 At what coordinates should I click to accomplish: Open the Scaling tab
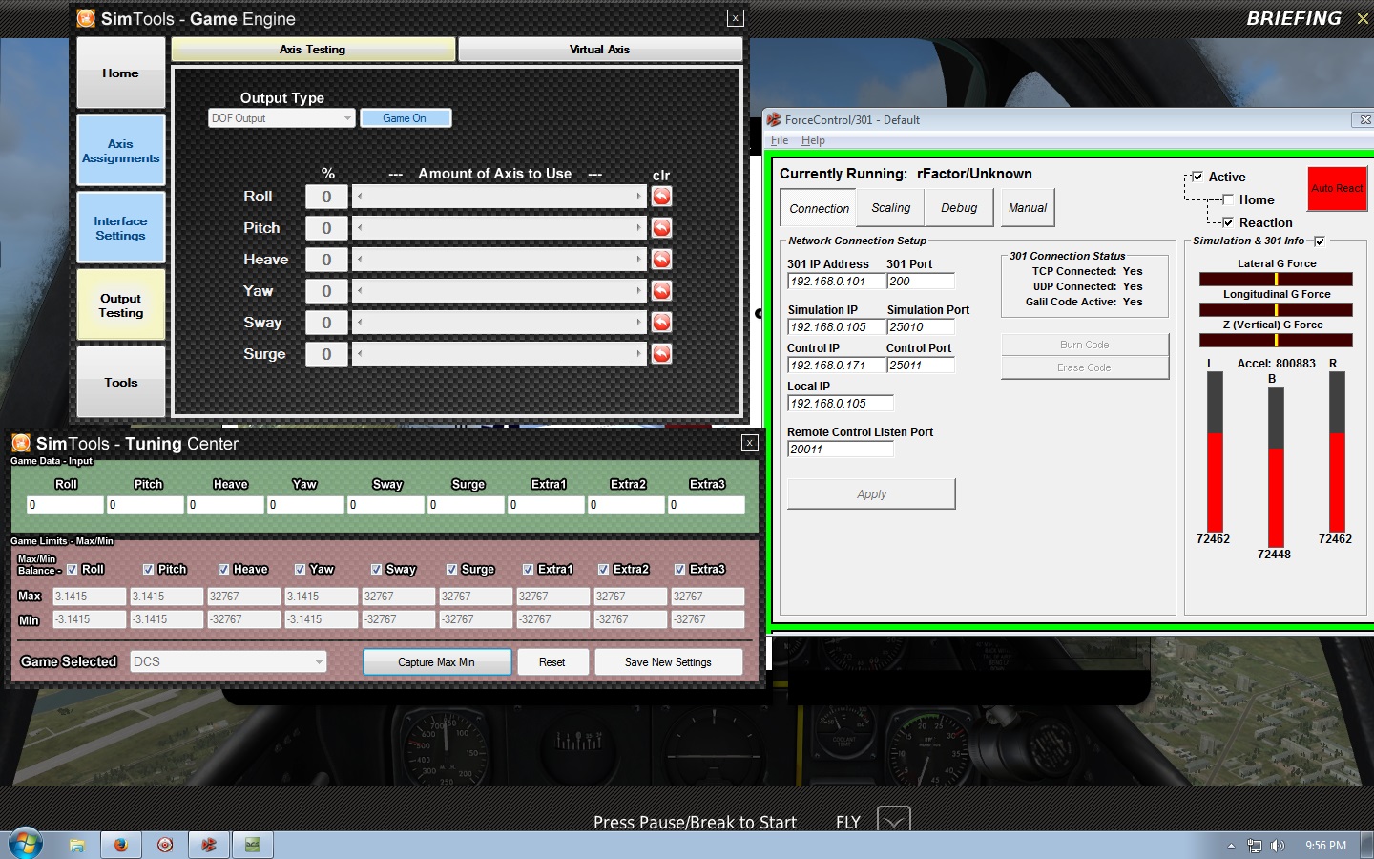[890, 208]
